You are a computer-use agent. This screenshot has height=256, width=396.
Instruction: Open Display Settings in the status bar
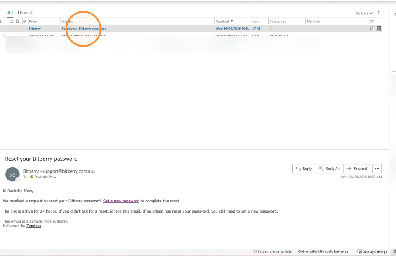[x=372, y=252]
